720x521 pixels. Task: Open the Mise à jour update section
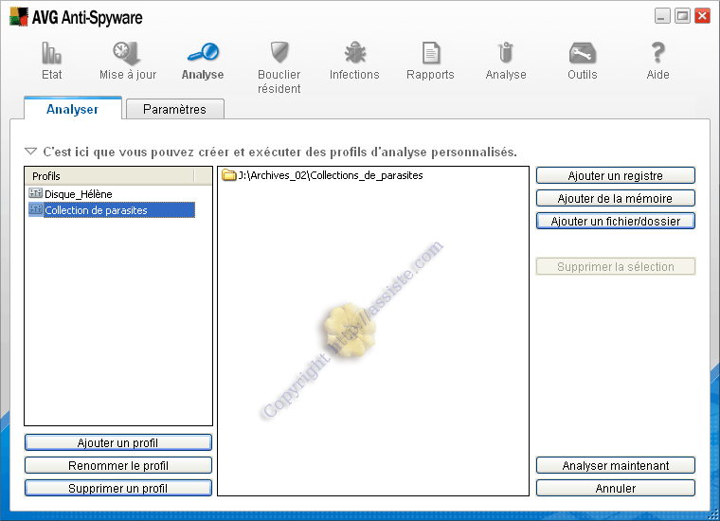tap(128, 61)
